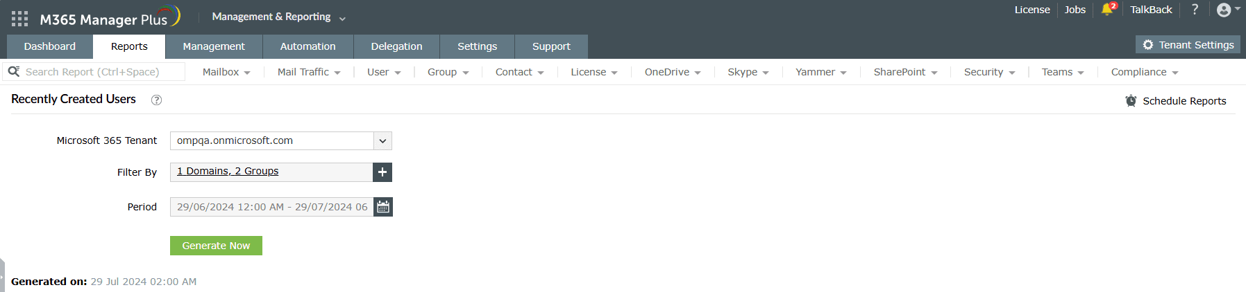Click the Generate Now button

coord(216,246)
